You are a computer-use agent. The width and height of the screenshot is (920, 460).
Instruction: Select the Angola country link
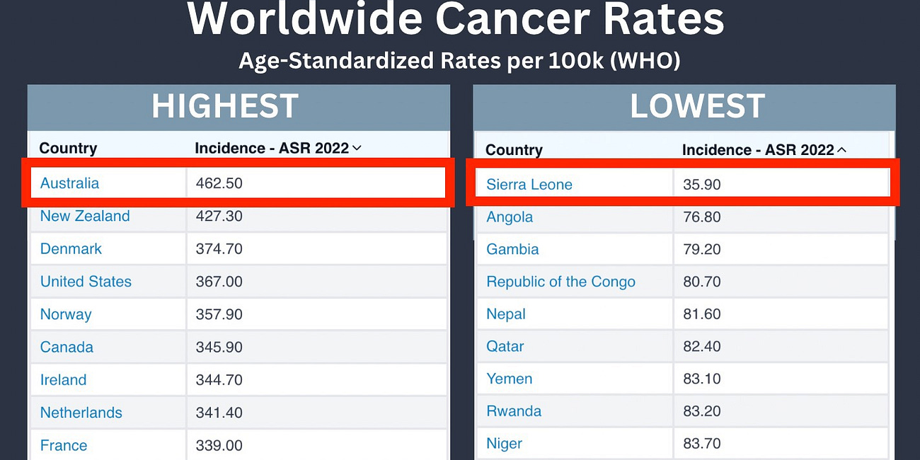[510, 217]
